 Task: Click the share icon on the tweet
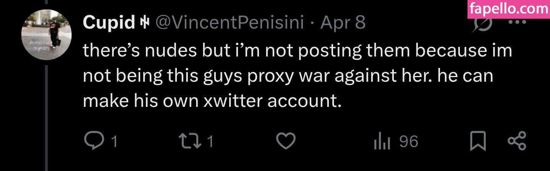tap(517, 142)
